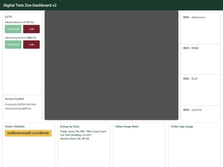Click the green 108 indoor cameras working badge

point(13,29)
